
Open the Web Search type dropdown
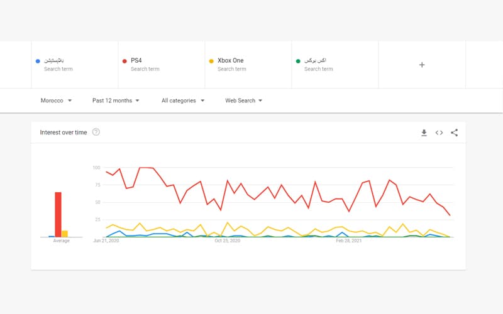(244, 100)
